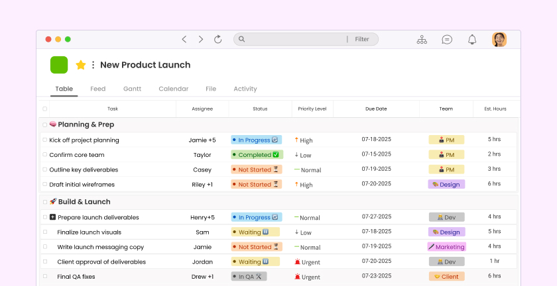Image resolution: width=557 pixels, height=286 pixels.
Task: Open the three-dot menu beside project title
Action: pos(93,65)
